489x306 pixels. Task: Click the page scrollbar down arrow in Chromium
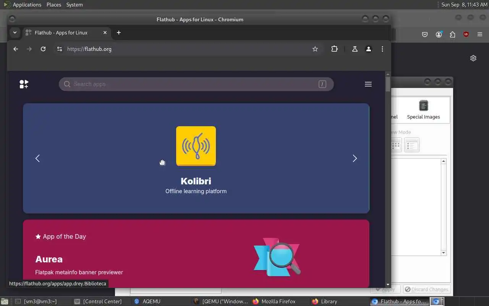[x=388, y=285]
